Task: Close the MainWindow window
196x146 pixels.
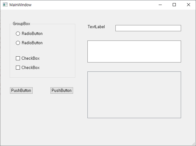Action: point(188,5)
